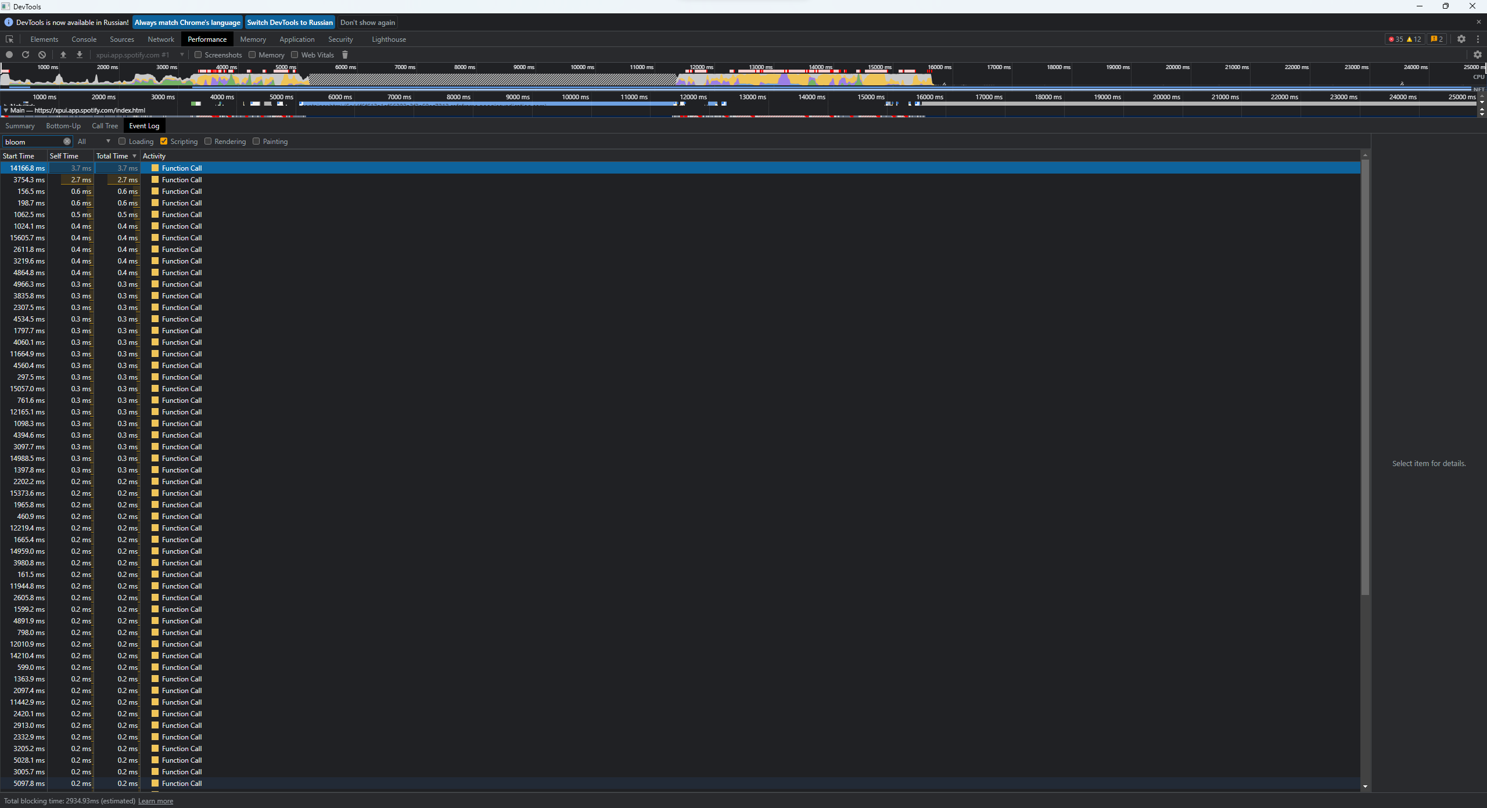
Task: Click the reload and record icon
Action: point(26,55)
